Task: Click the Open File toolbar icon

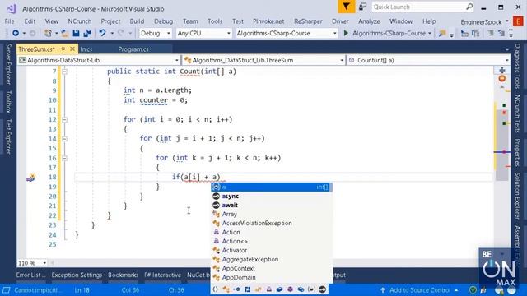Action: (65, 33)
